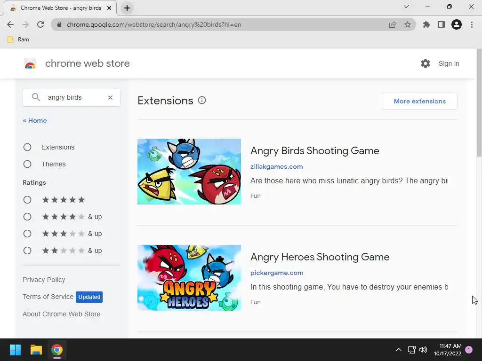Open Chrome's three-dot menu

(x=472, y=24)
